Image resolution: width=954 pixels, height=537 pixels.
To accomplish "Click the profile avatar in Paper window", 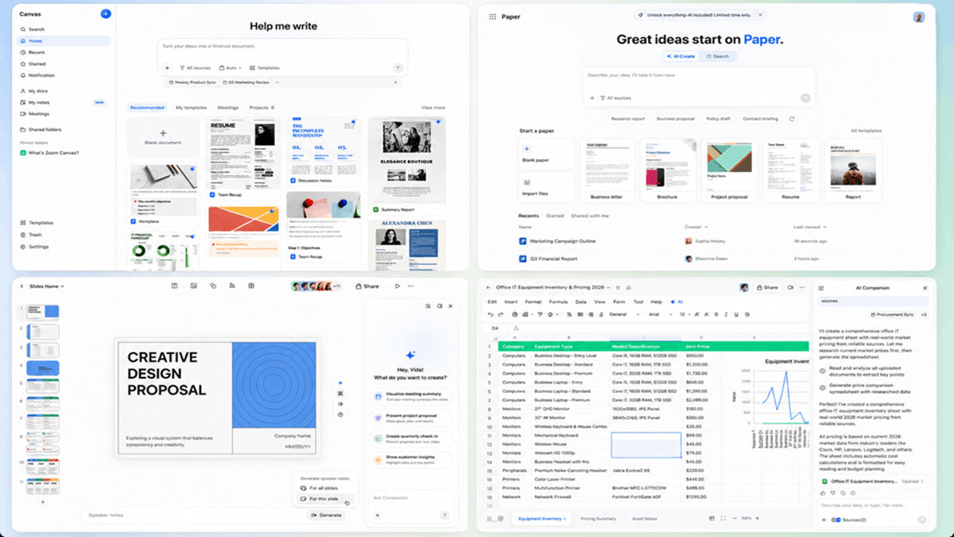I will pyautogui.click(x=919, y=17).
